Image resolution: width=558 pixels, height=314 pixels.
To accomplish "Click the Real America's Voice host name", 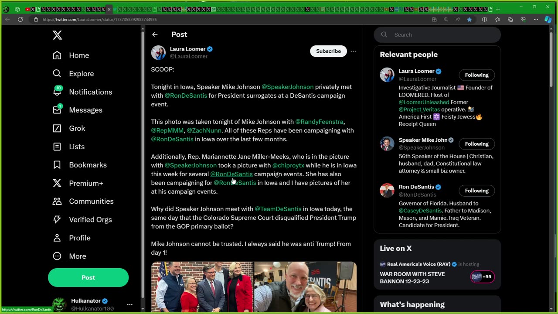I will click(x=419, y=264).
